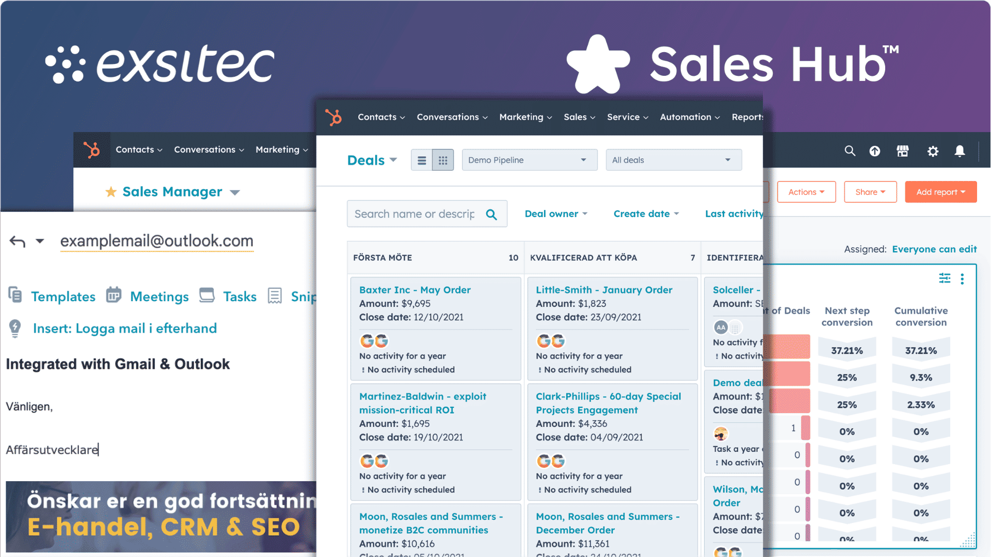The image size is (991, 557).
Task: Open settings gear icon in top bar
Action: pos(933,151)
